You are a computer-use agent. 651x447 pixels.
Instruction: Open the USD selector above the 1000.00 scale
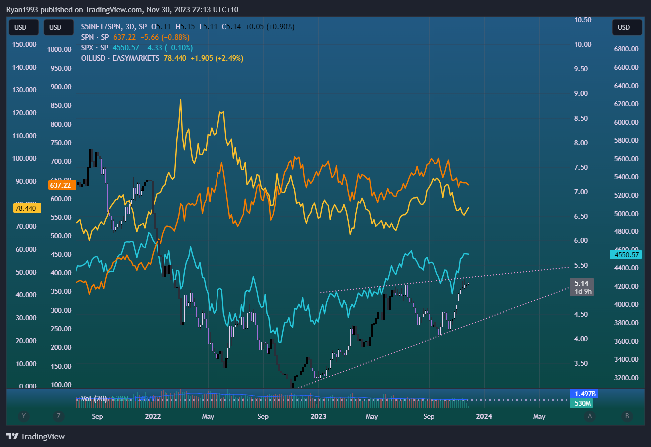point(58,27)
